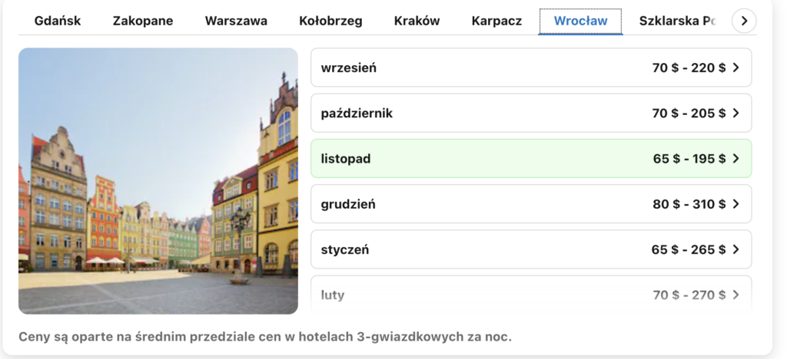787x359 pixels.
Task: Click the chevron in the styczeń row
Action: point(736,249)
